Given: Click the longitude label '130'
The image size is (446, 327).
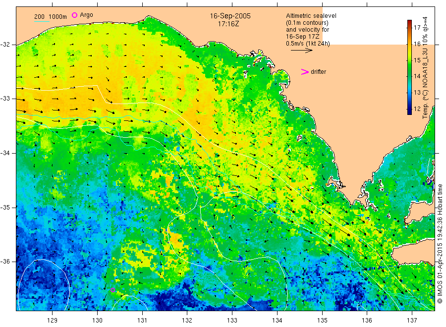Looking at the screenshot, I should (97, 321).
